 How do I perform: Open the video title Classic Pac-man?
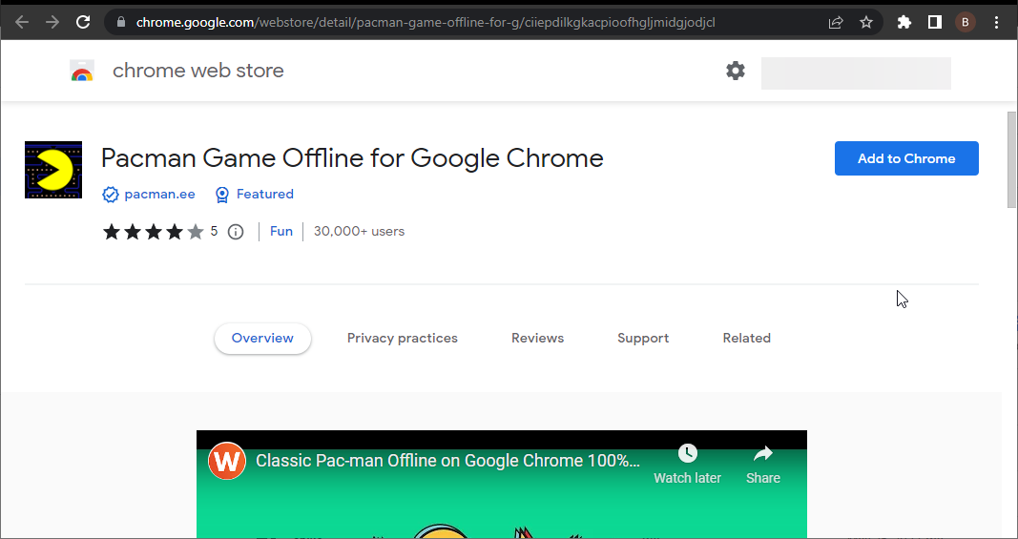coord(448,461)
